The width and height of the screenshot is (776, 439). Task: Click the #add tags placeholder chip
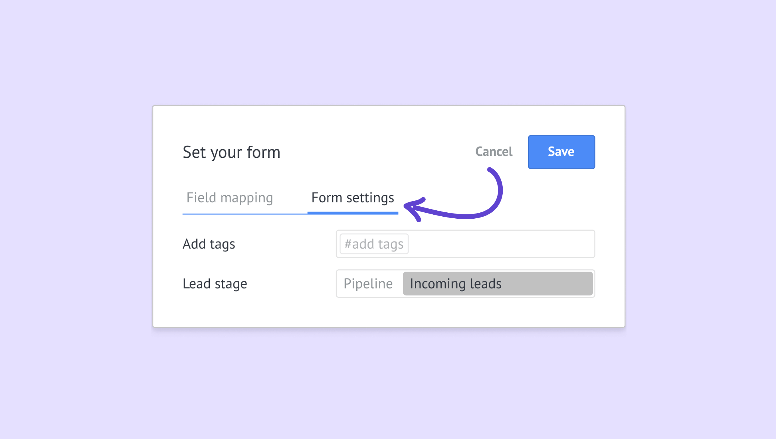(x=374, y=244)
